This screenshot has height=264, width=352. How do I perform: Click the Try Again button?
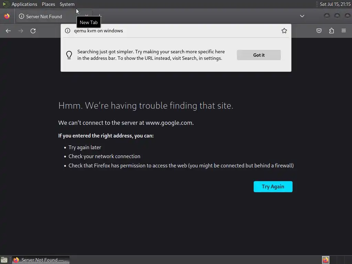point(273,187)
